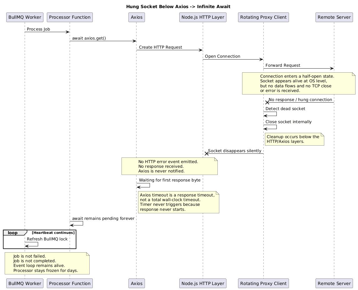This screenshot has width=358, height=290.
Task: Click the 'Socket disappears silently' label
Action: click(235, 151)
